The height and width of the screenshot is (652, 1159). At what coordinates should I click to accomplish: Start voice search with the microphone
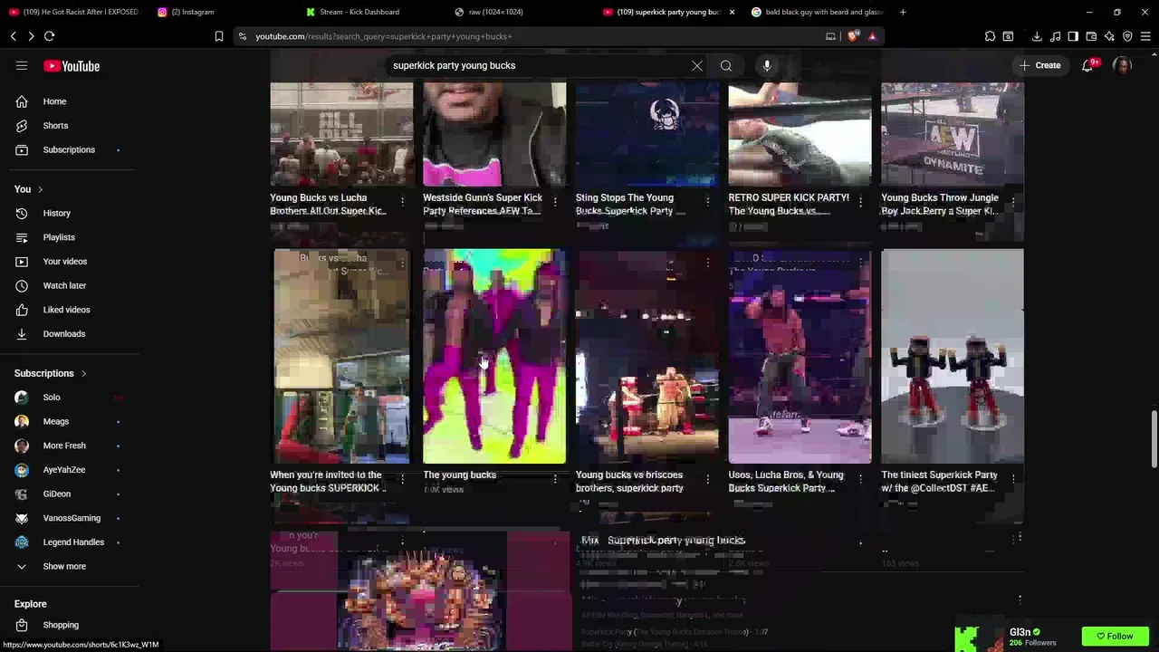click(767, 65)
